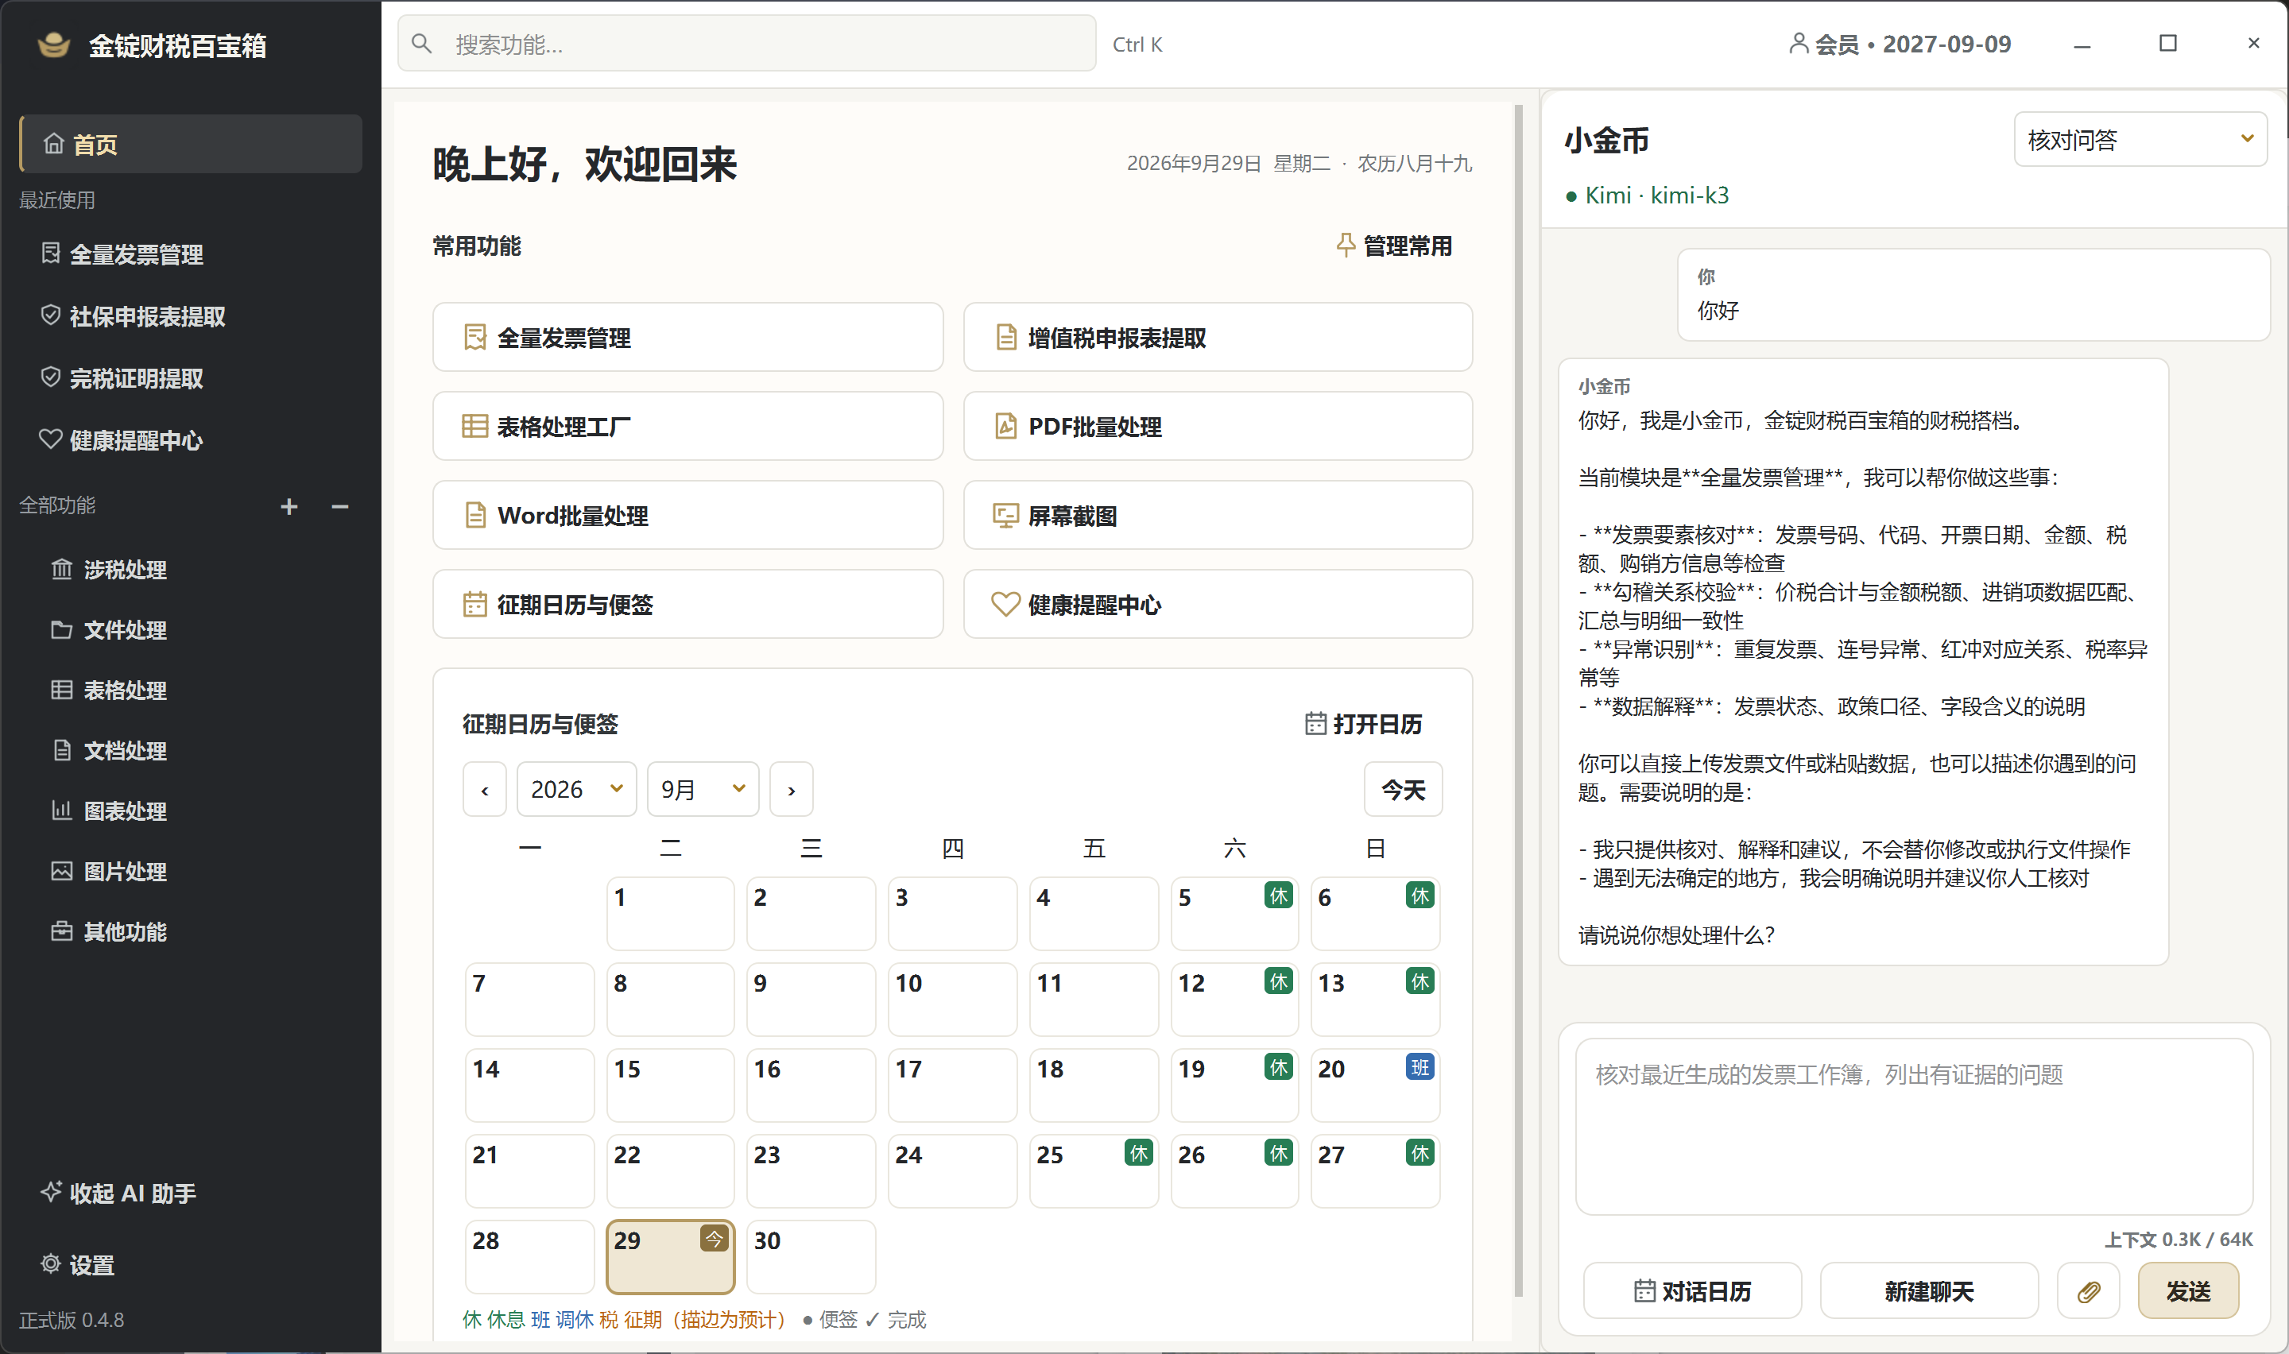Select day 30 in the calendar

pyautogui.click(x=810, y=1256)
